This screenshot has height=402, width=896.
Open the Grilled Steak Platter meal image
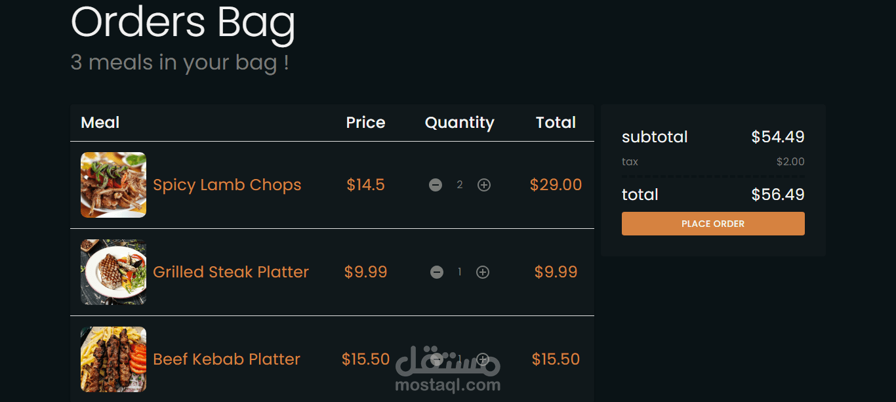point(113,272)
